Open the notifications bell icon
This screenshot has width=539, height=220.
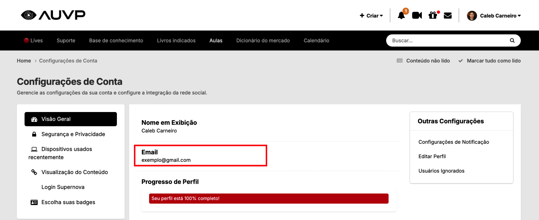[401, 16]
